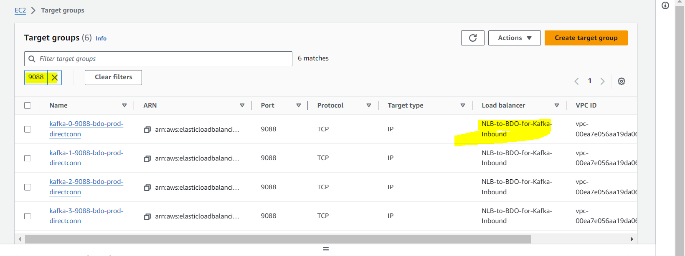Copy ARN for kafka-0-9088-bdo-prod-directconn
Screen dimensions: 685x256
147,130
